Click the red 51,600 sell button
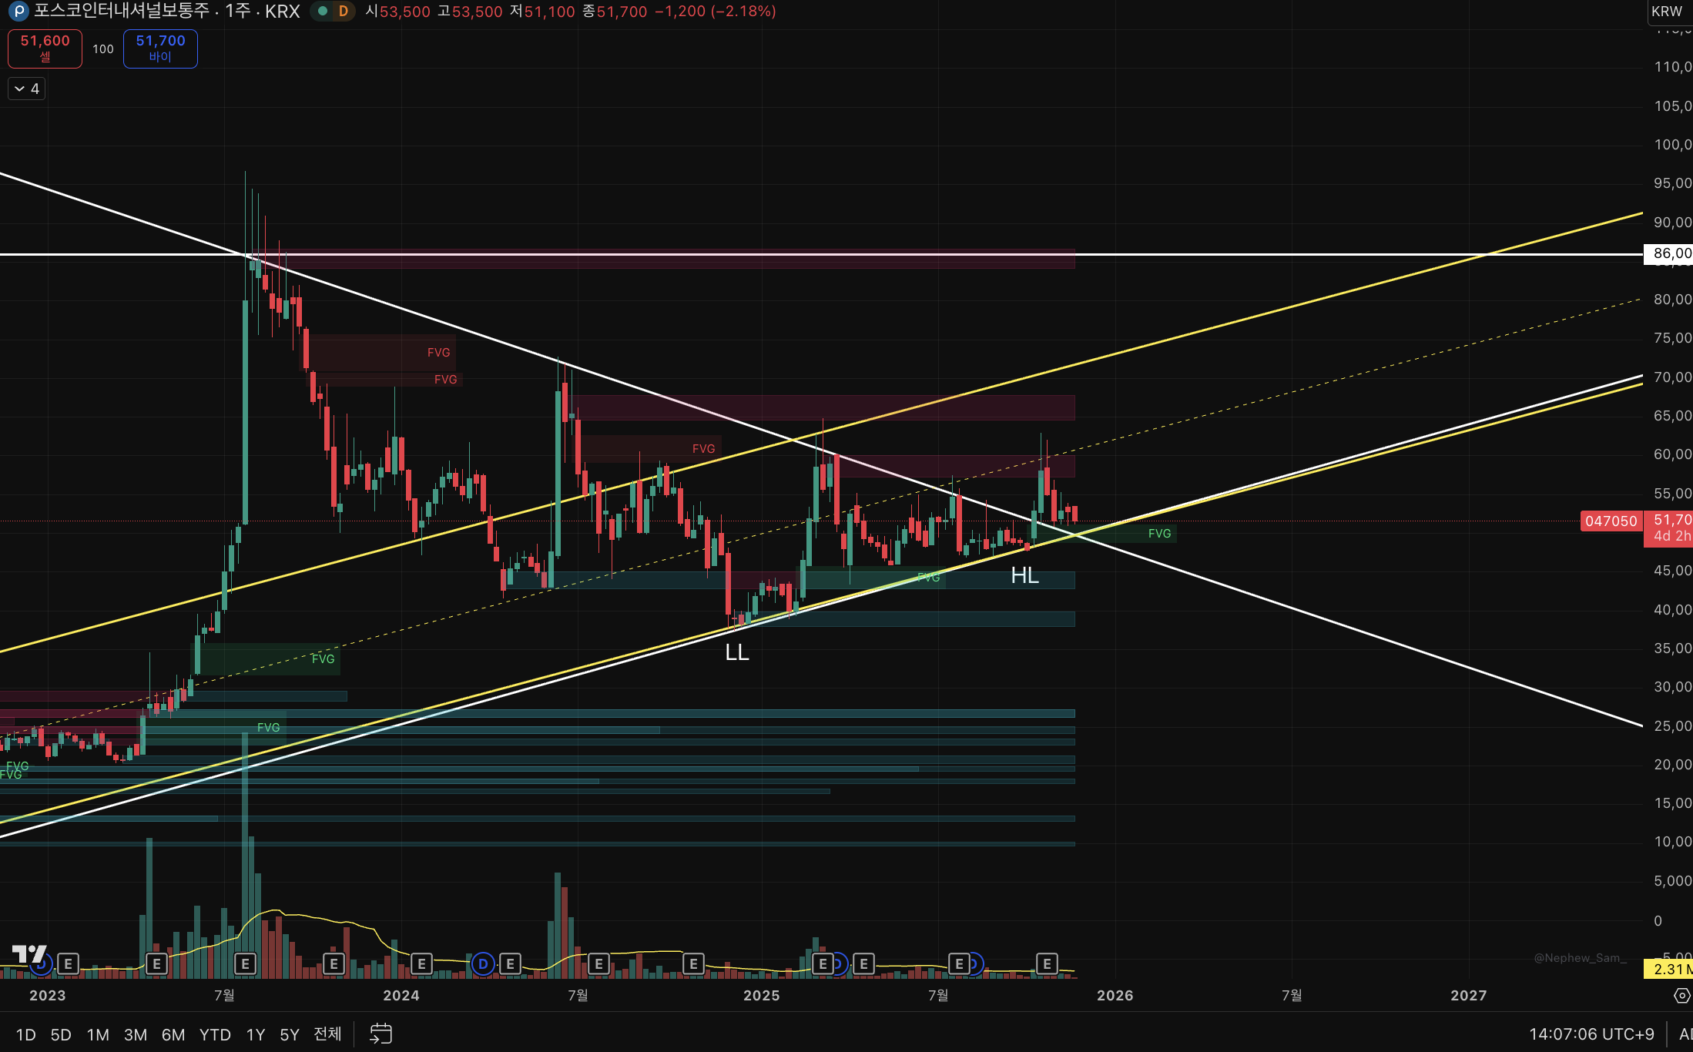1693x1052 pixels. (x=45, y=49)
